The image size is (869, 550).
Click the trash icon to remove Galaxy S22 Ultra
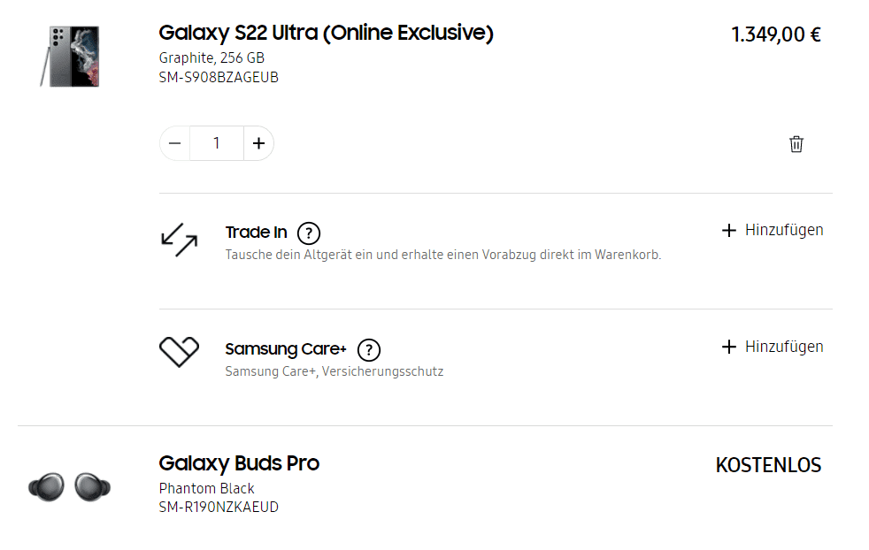pyautogui.click(x=796, y=144)
